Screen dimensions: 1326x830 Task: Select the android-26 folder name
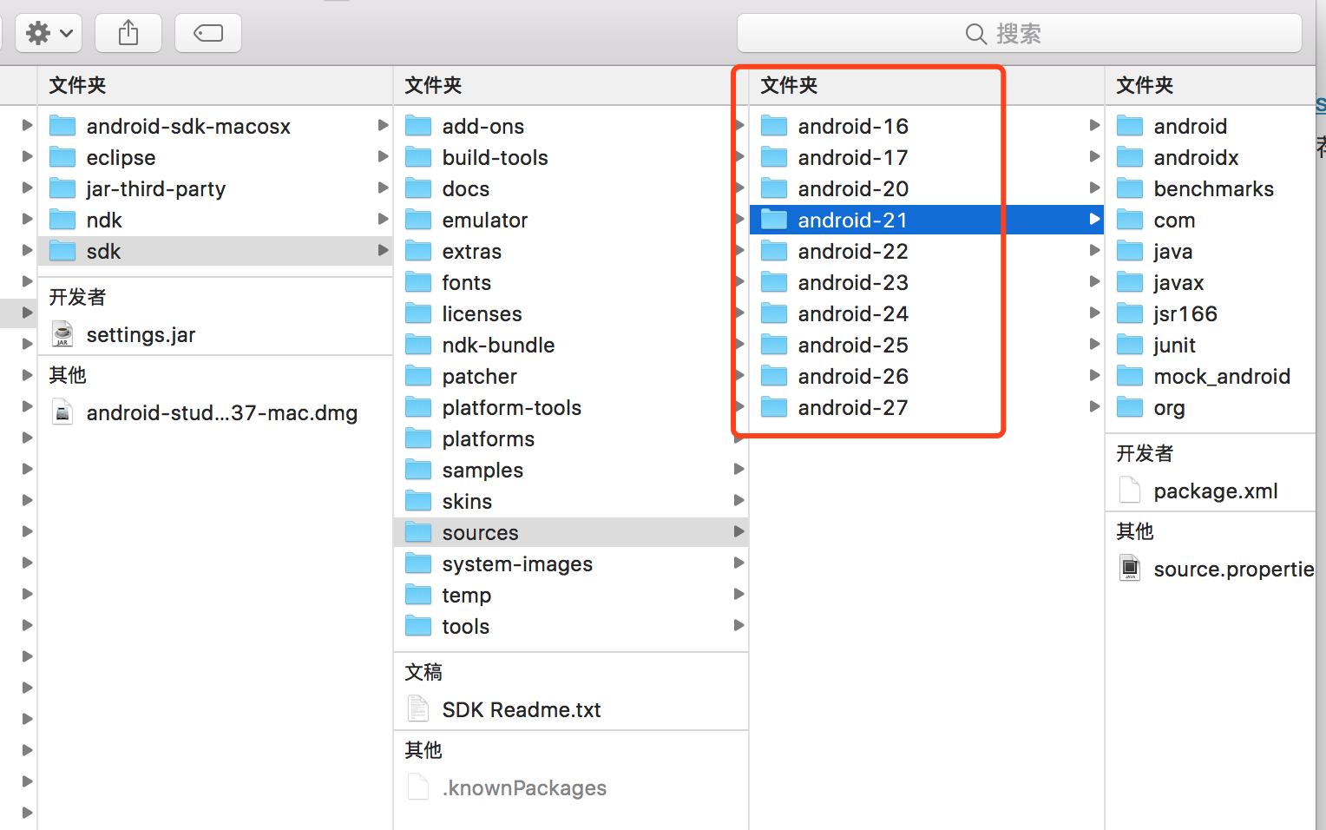click(x=853, y=377)
